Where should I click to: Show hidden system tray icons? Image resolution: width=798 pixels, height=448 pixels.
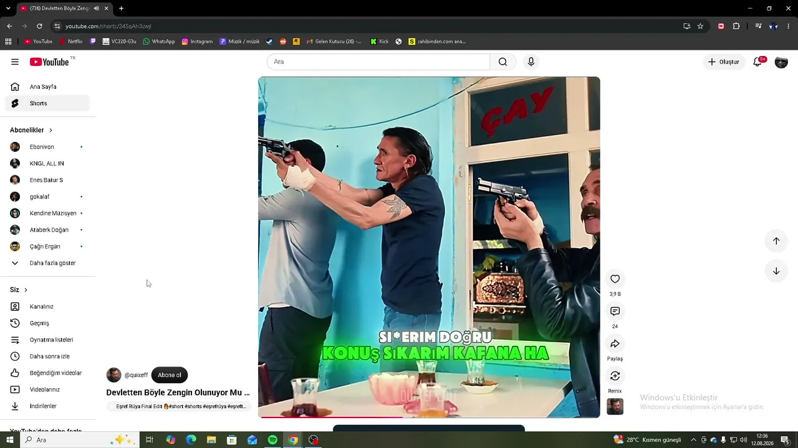pos(693,440)
